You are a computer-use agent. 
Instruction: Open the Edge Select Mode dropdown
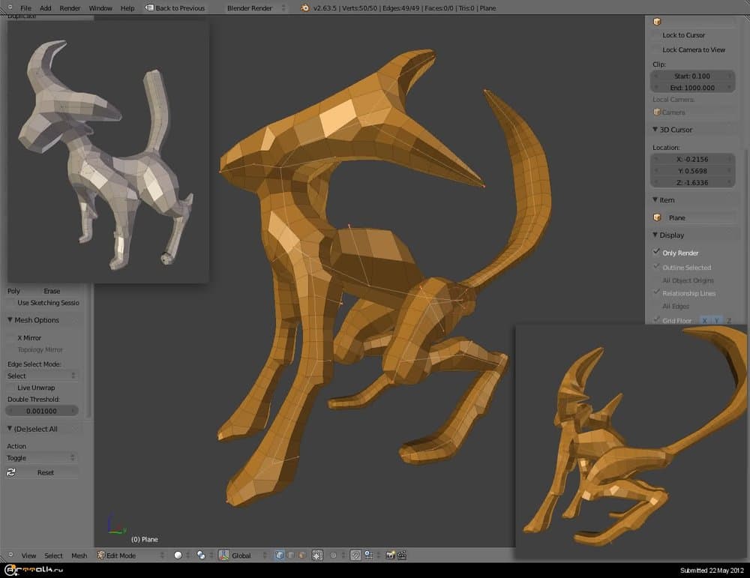click(41, 376)
